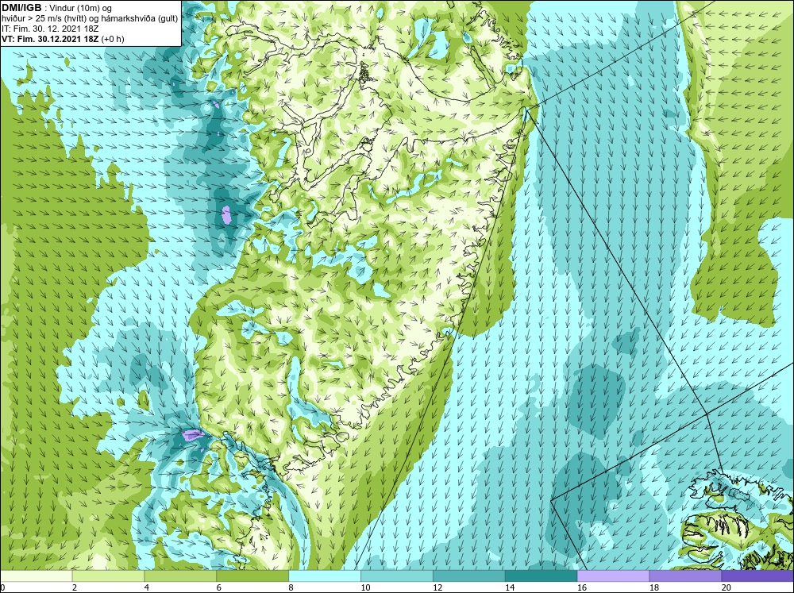Click the legend scale label 2
The height and width of the screenshot is (593, 794).
tap(75, 587)
